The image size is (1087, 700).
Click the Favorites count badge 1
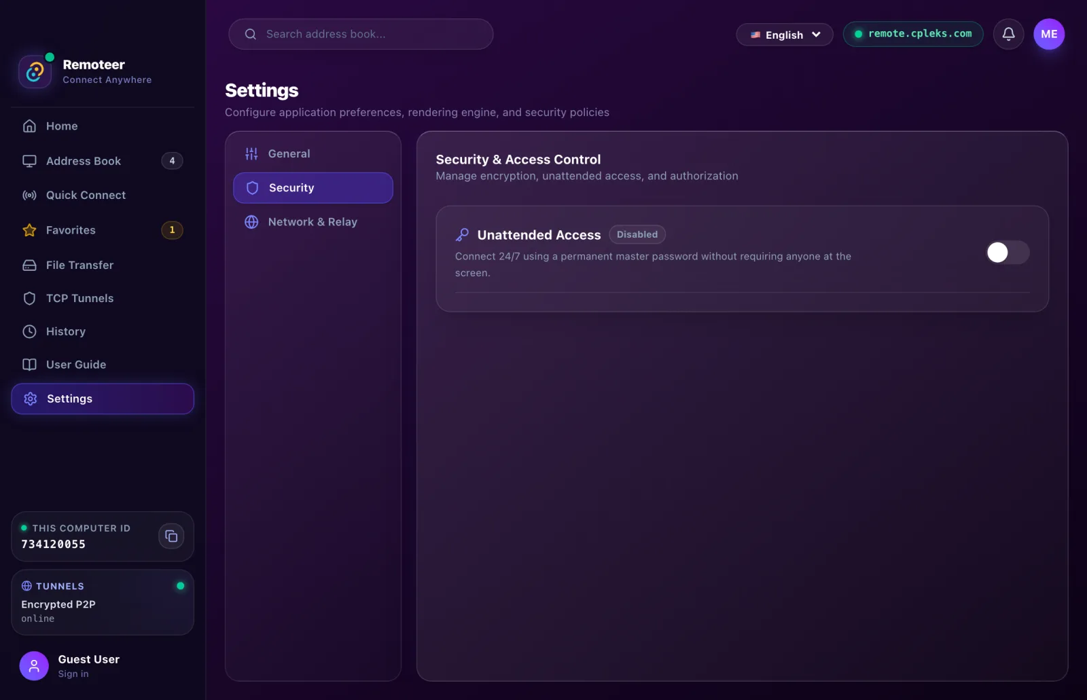(x=172, y=230)
